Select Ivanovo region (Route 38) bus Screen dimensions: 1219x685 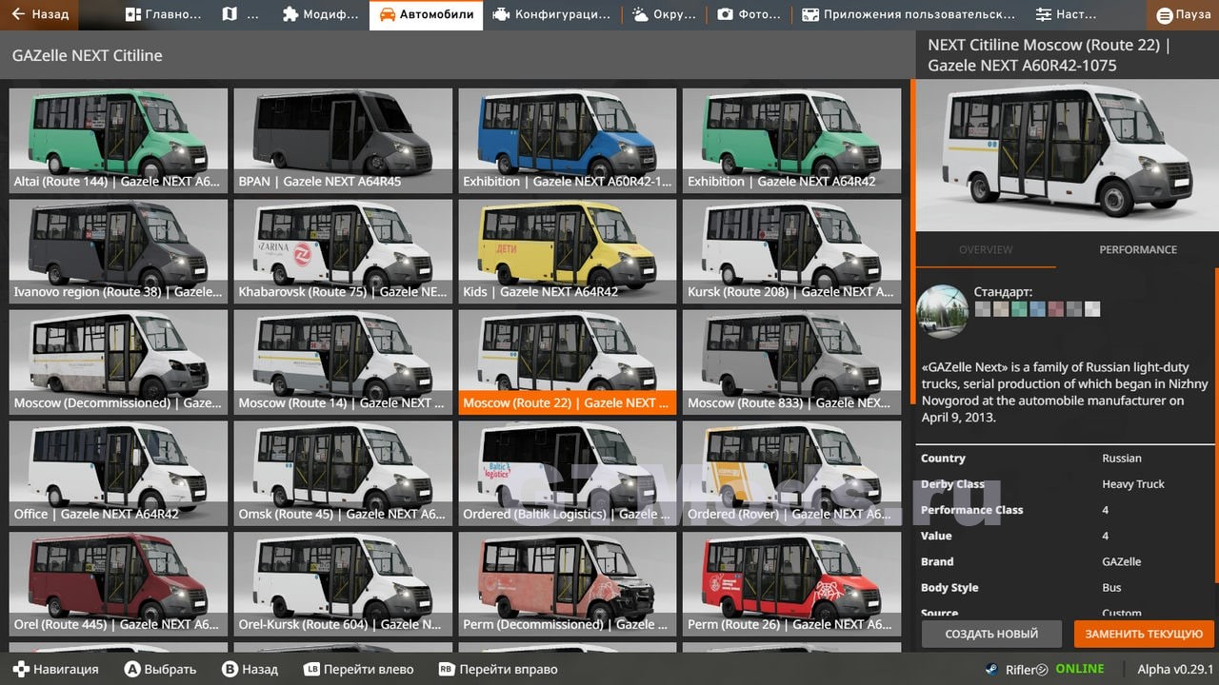(x=118, y=252)
